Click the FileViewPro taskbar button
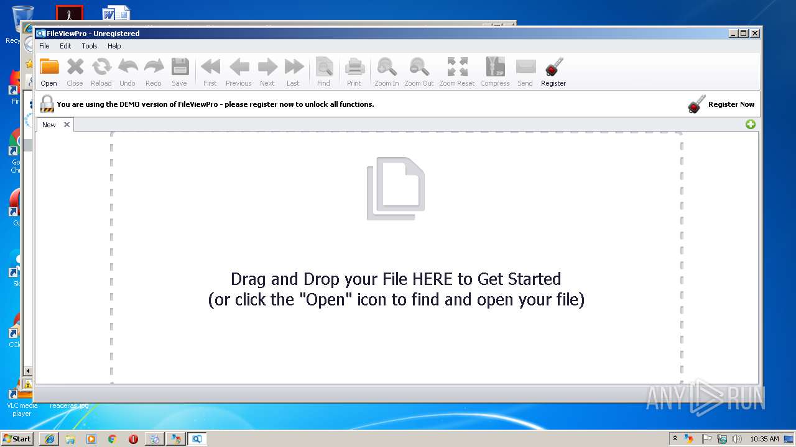Viewport: 796px width, 447px height. point(197,439)
